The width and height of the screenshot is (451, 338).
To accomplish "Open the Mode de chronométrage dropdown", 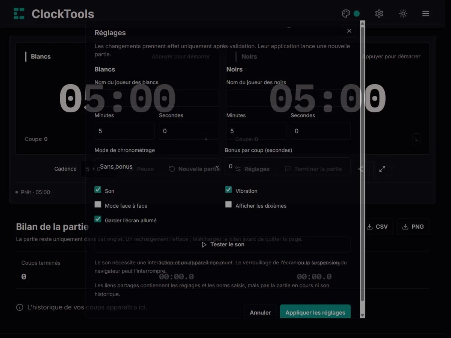I will tap(157, 166).
